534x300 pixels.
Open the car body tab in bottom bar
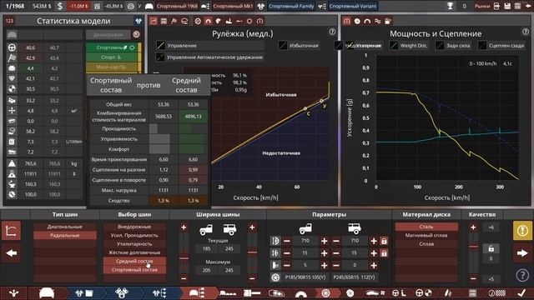pyautogui.click(x=47, y=292)
